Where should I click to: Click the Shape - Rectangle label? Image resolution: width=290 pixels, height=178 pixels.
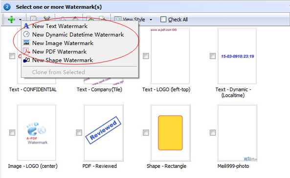[166, 166]
